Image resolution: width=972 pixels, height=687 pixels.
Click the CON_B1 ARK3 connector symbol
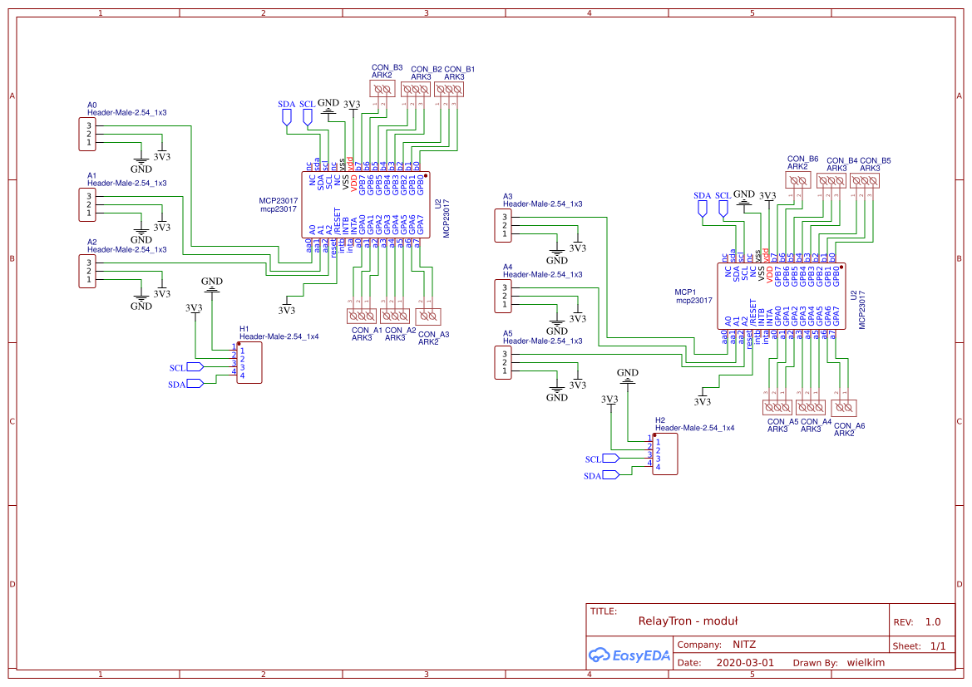click(x=449, y=88)
